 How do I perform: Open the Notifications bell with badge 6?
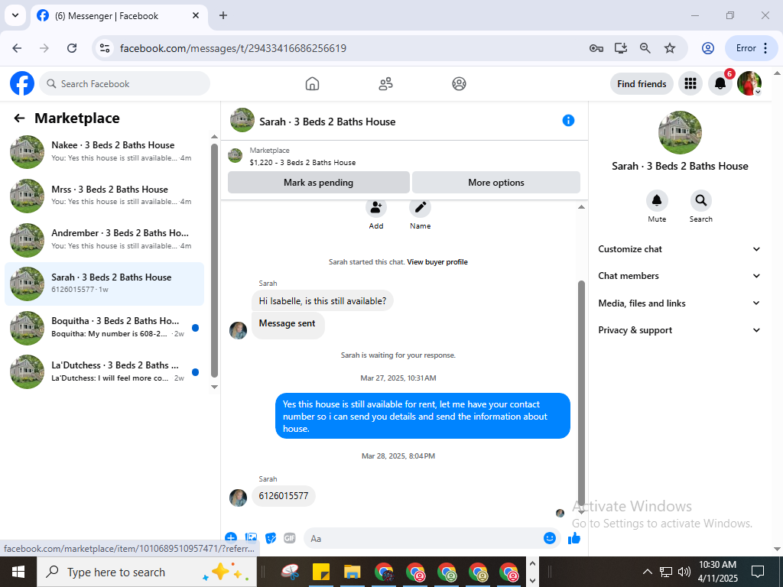pyautogui.click(x=720, y=83)
